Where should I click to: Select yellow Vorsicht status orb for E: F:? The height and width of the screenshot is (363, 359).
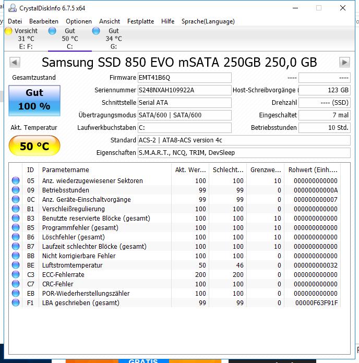[8, 31]
